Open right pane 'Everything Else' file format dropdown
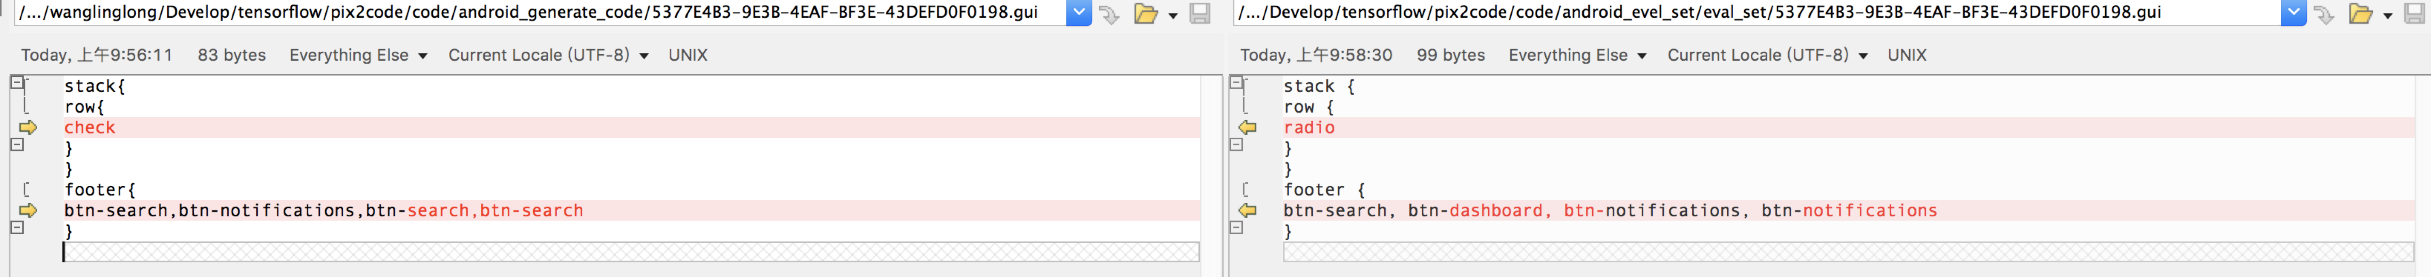 click(x=1578, y=55)
